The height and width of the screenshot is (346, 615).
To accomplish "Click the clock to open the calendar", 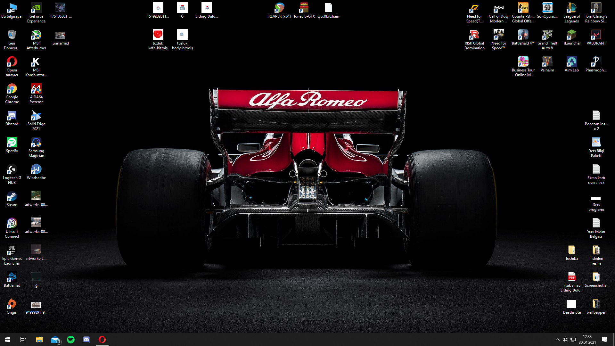I will pyautogui.click(x=588, y=339).
